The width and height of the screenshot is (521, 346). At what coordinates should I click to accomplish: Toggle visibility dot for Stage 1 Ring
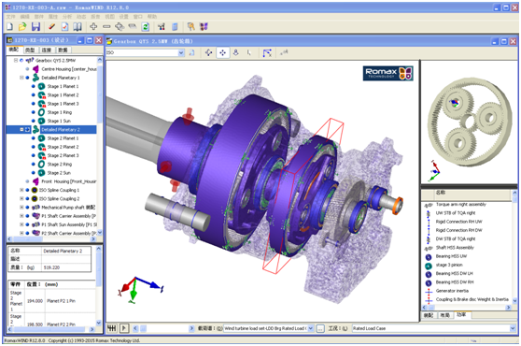point(33,112)
